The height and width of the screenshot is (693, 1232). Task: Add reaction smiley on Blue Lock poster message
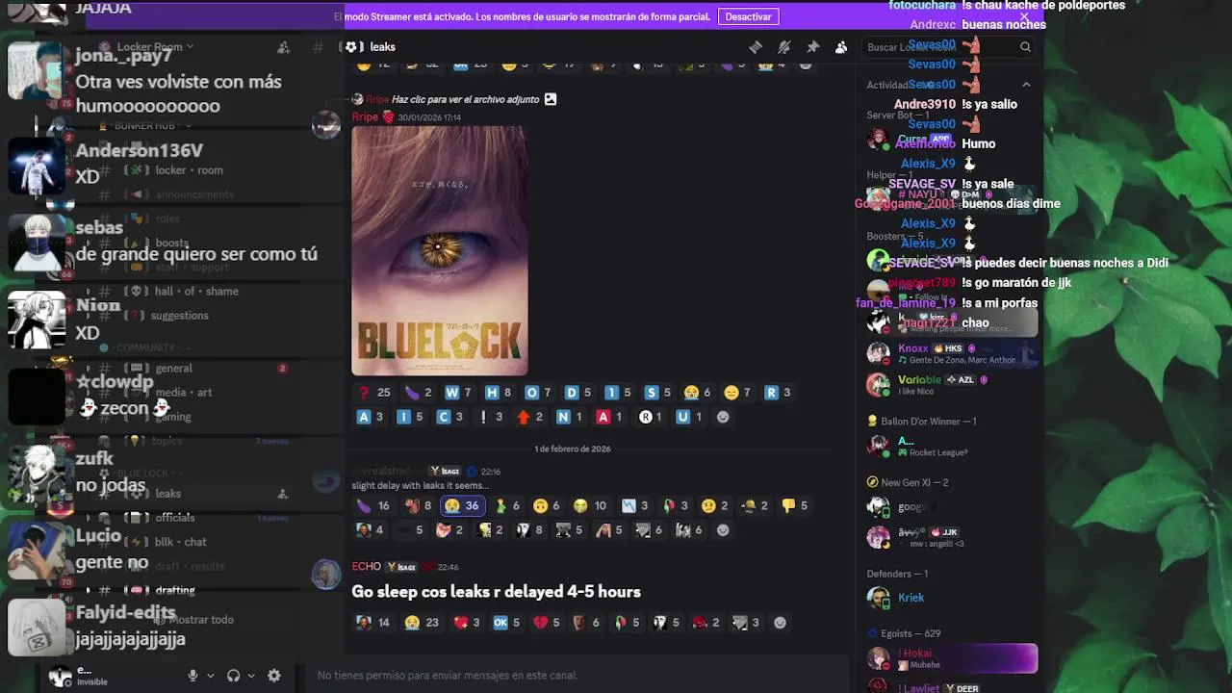click(x=724, y=417)
